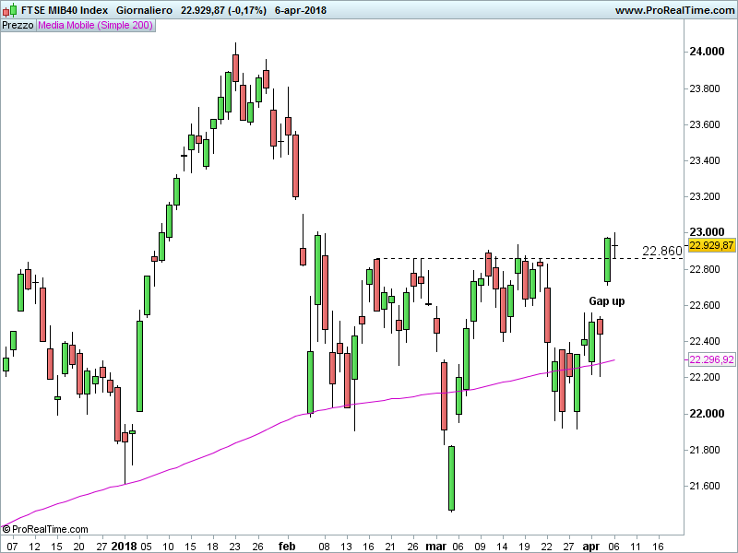Click the 6-apr-2018 date in header

point(301,10)
